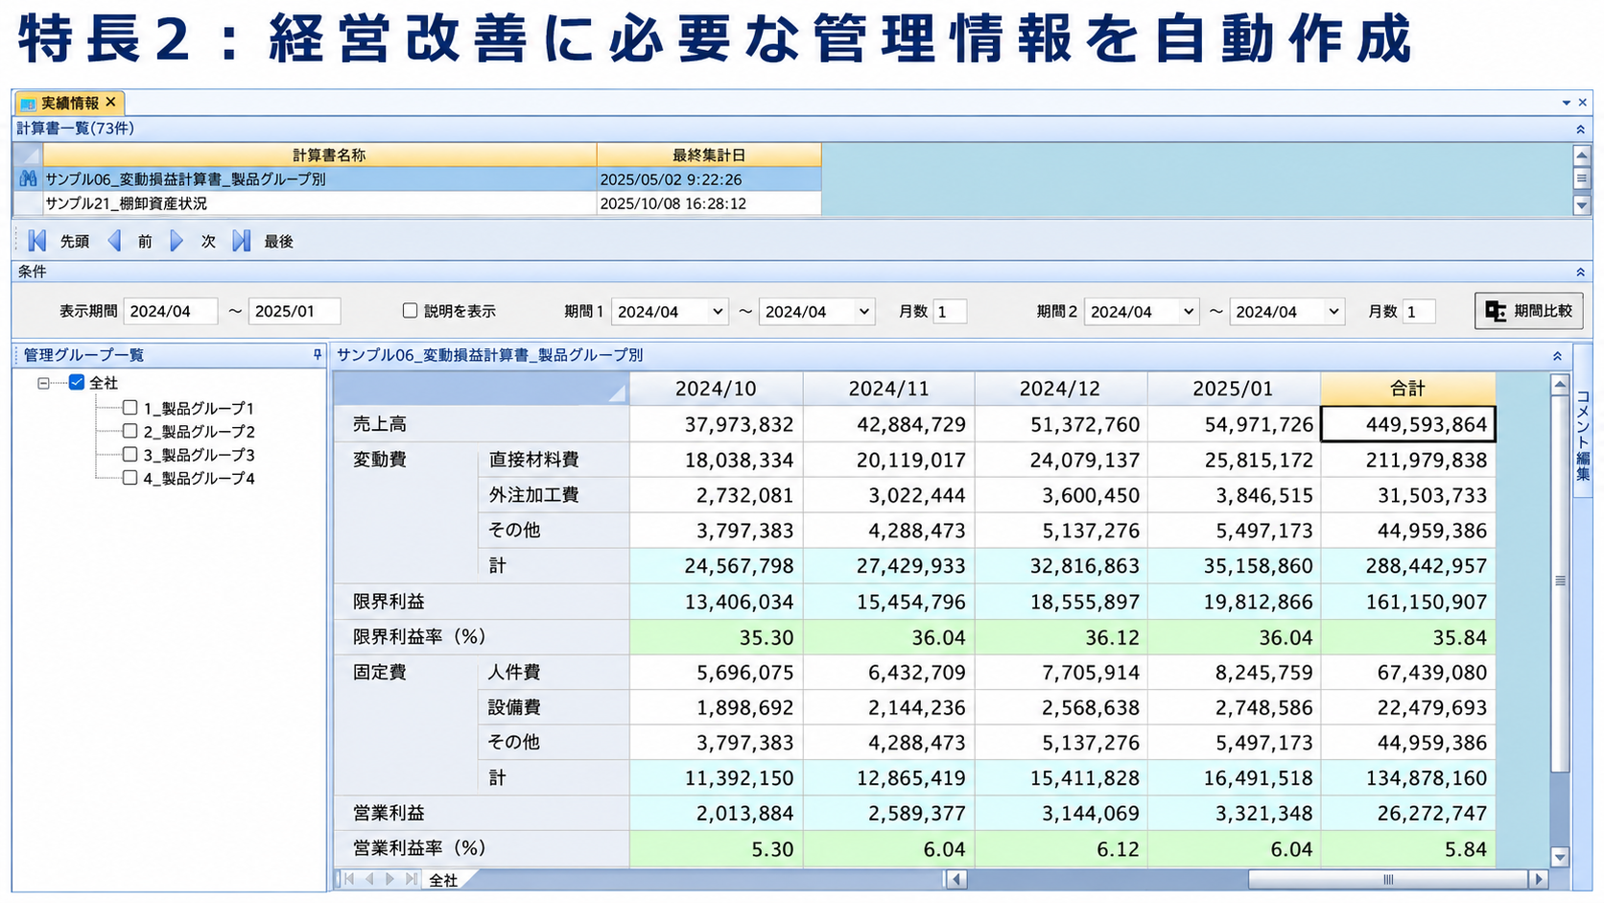
Task: Go to last sheet tab arrow
Action: point(411,879)
